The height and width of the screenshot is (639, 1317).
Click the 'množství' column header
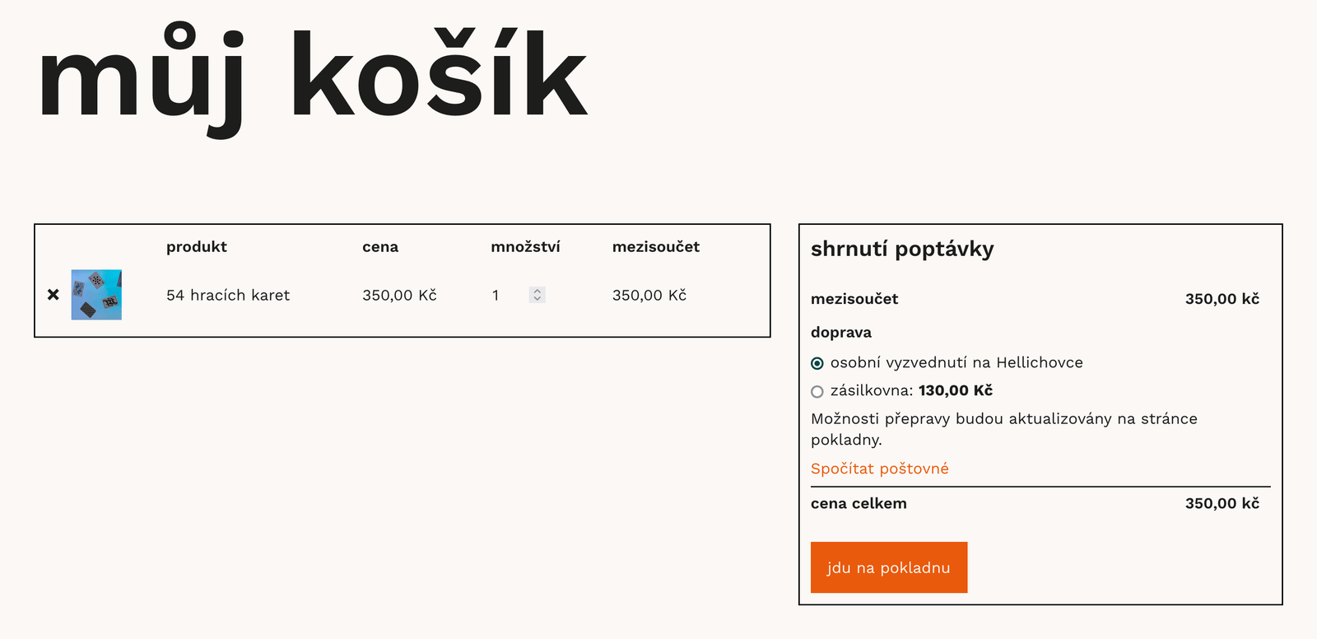[x=524, y=246]
